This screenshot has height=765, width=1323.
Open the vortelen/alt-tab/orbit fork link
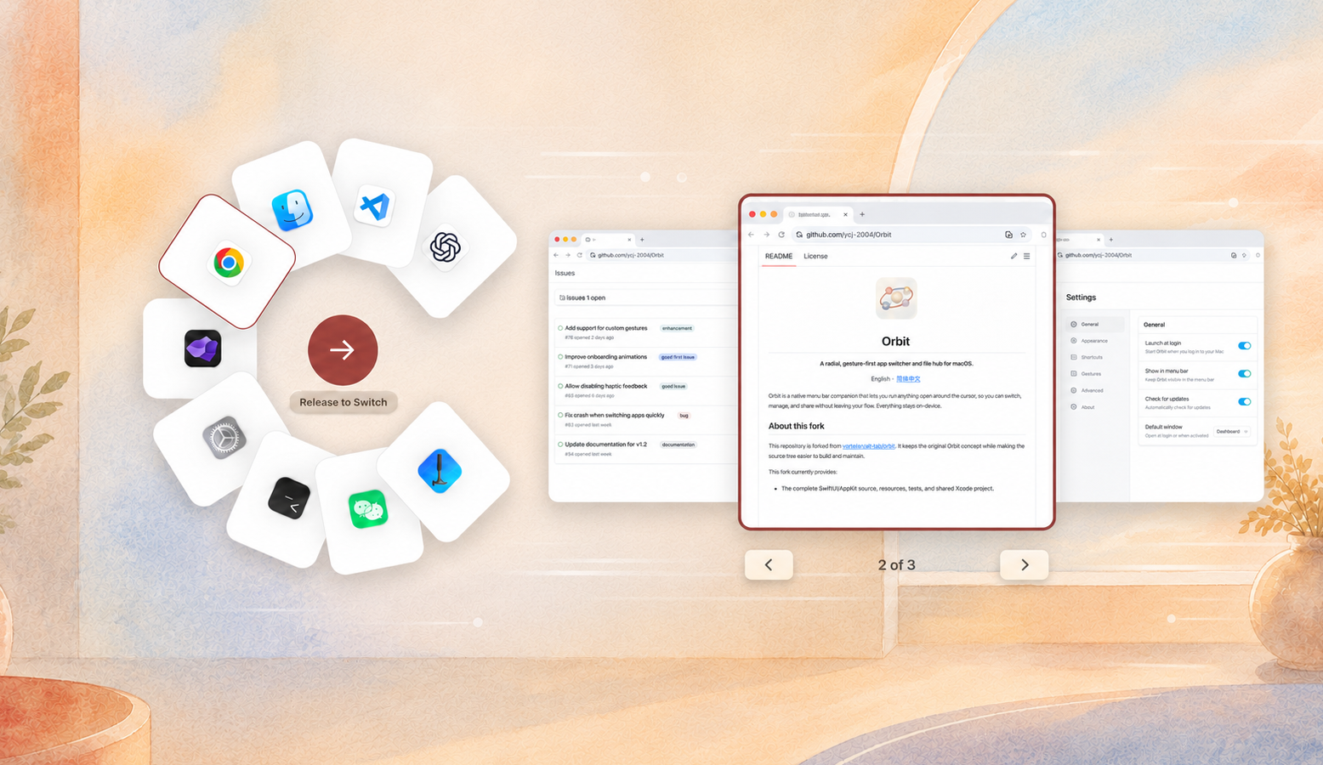868,446
